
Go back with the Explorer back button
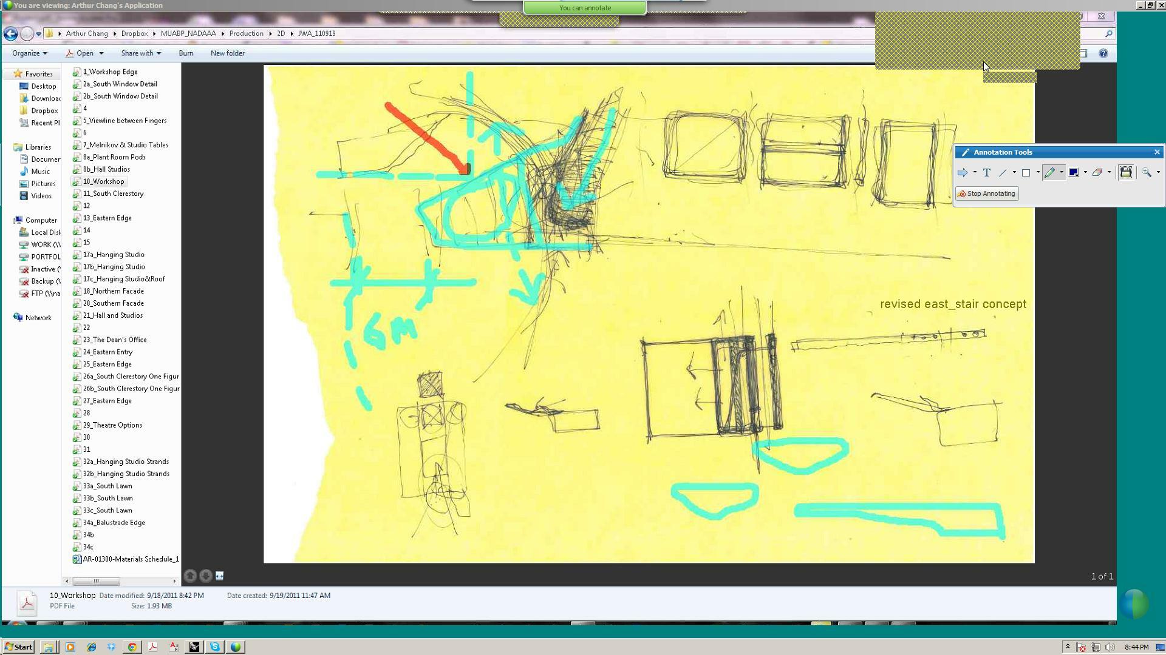tap(10, 33)
